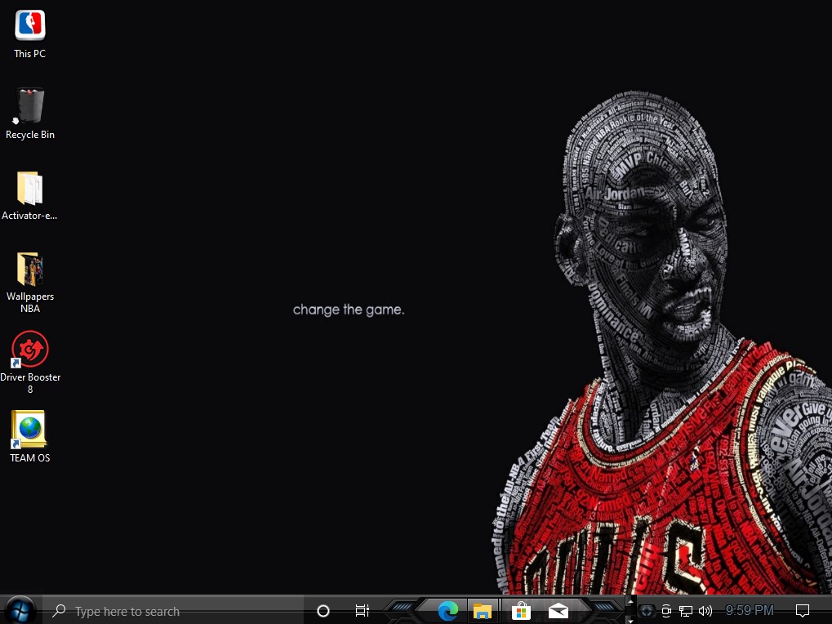The height and width of the screenshot is (624, 832).
Task: Open the Action Center notifications icon
Action: pyautogui.click(x=803, y=611)
